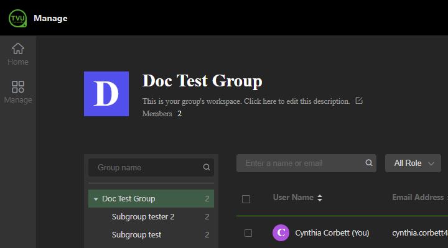Open the All Role dropdown

(x=413, y=163)
